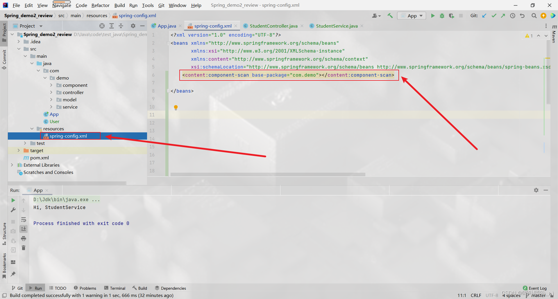Collapse the src folder
The height and width of the screenshot is (299, 558).
(19, 49)
